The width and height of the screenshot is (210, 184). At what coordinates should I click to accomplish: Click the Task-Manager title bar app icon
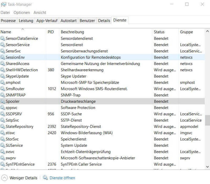(3, 5)
